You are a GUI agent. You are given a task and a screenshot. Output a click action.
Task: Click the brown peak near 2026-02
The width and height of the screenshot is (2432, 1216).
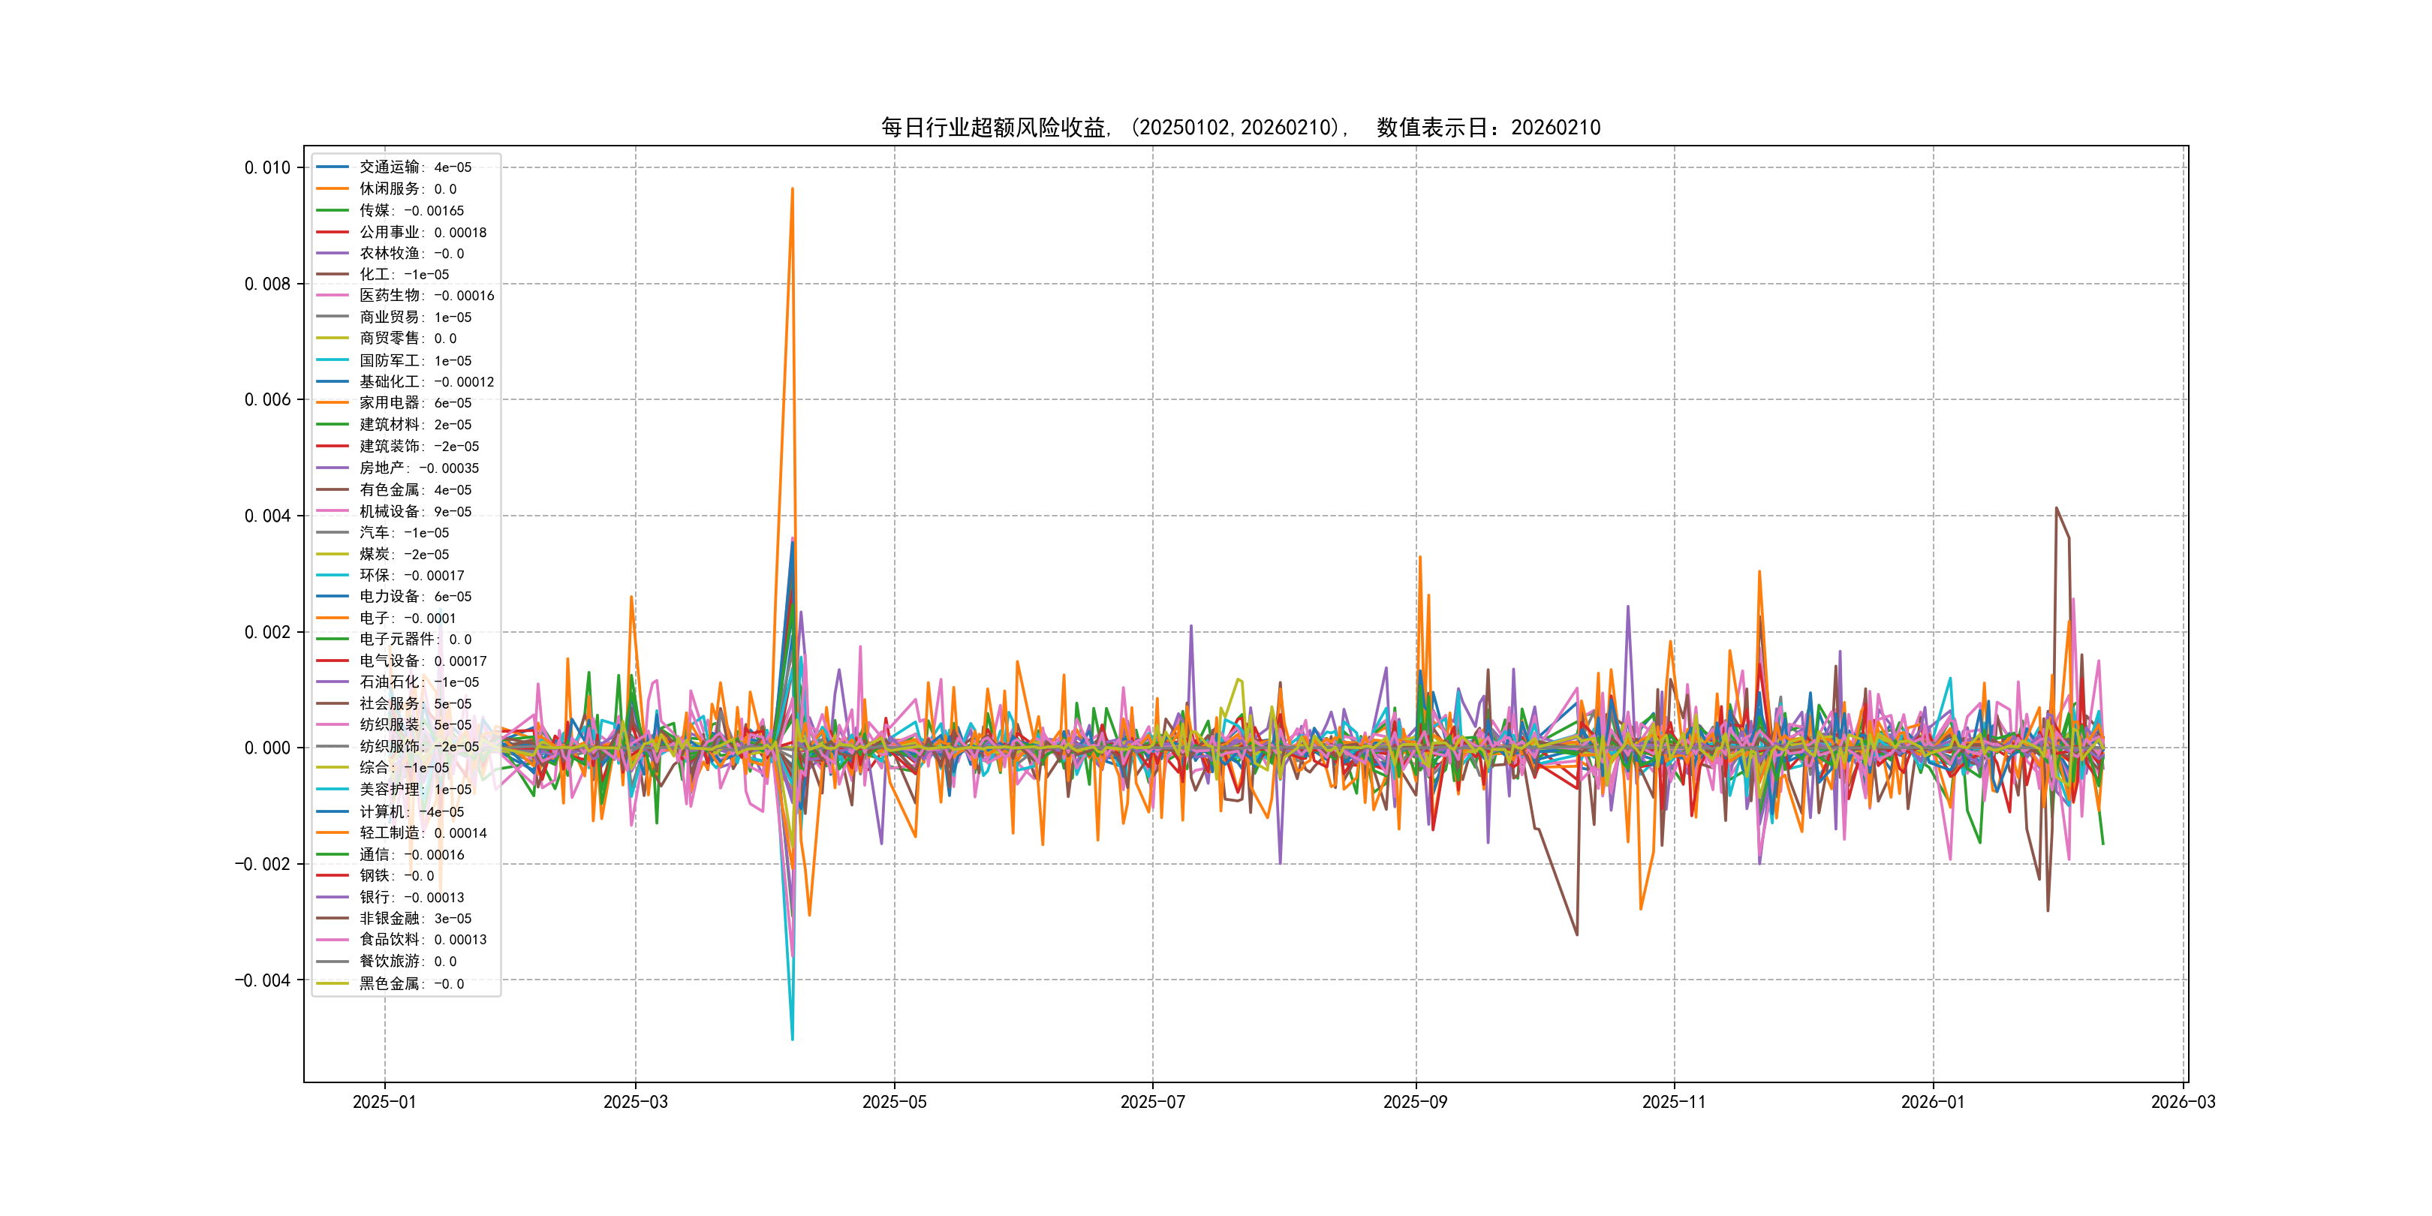2056,508
